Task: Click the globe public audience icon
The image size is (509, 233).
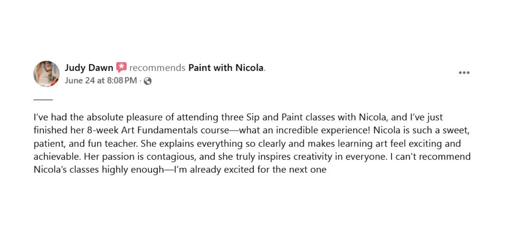Action: click(148, 81)
